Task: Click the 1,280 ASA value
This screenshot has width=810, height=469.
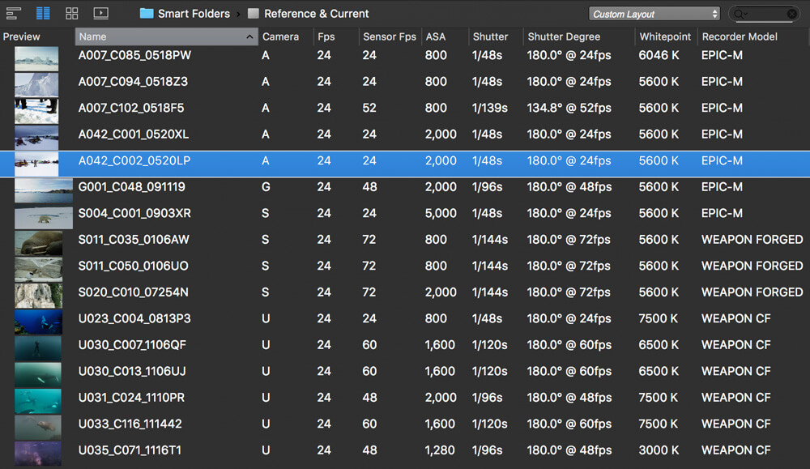Action: pyautogui.click(x=440, y=450)
